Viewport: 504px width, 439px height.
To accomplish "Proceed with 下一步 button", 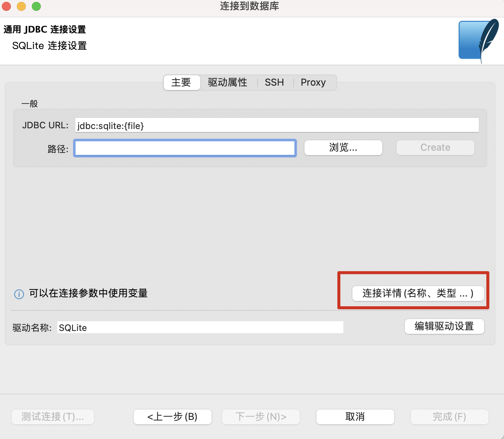I will 261,417.
